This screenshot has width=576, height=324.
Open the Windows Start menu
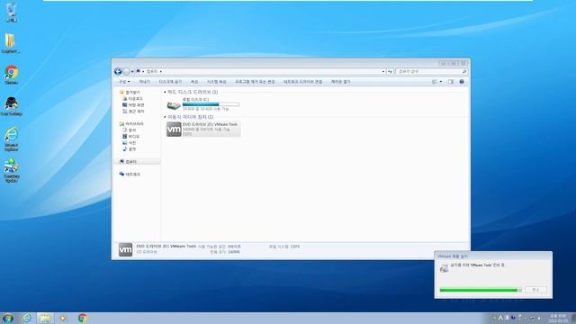(8, 318)
